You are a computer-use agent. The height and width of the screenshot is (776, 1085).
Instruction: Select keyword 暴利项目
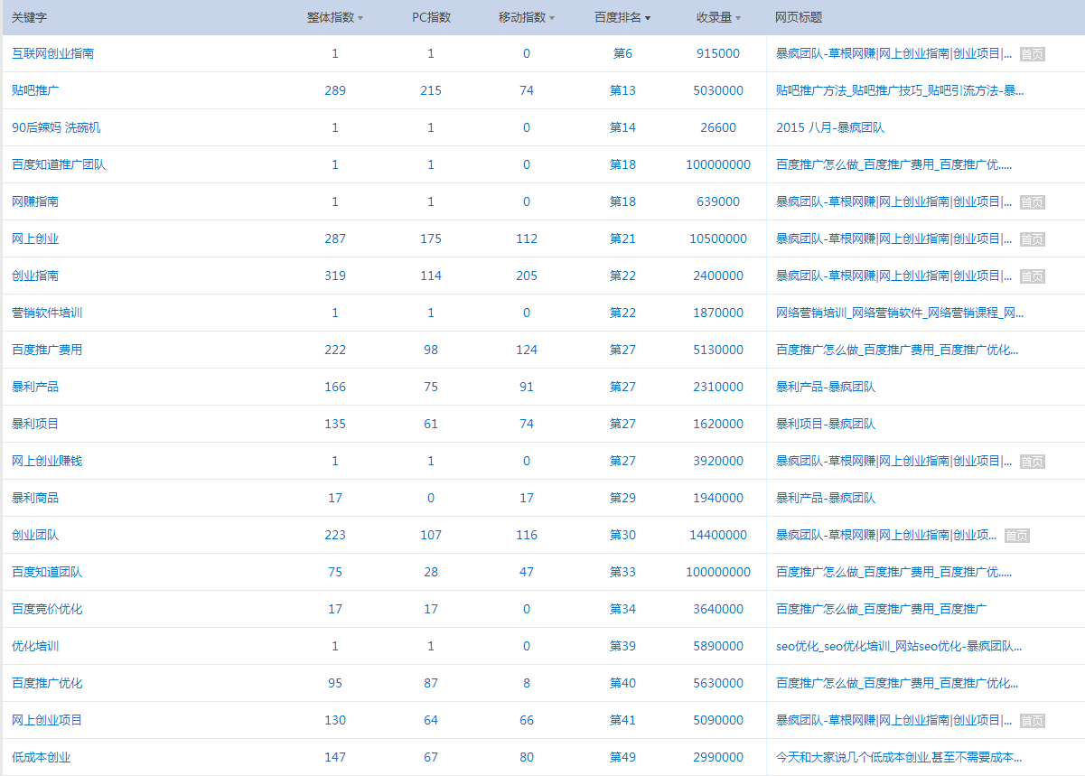click(x=35, y=424)
